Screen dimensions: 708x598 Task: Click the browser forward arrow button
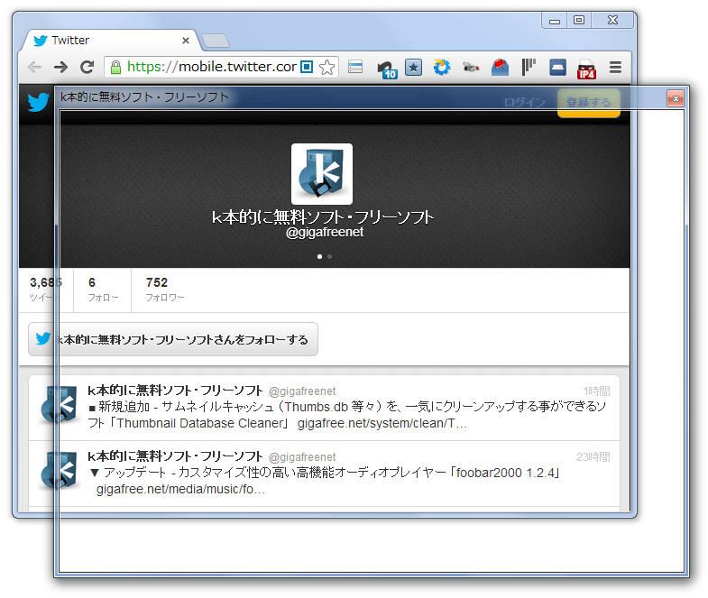[60, 68]
